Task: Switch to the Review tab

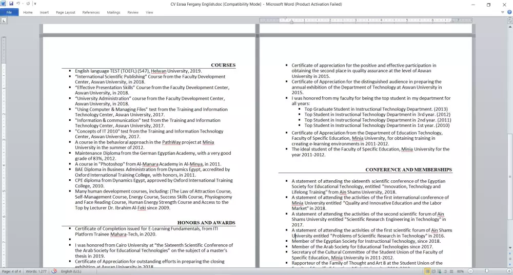Action: pyautogui.click(x=133, y=12)
